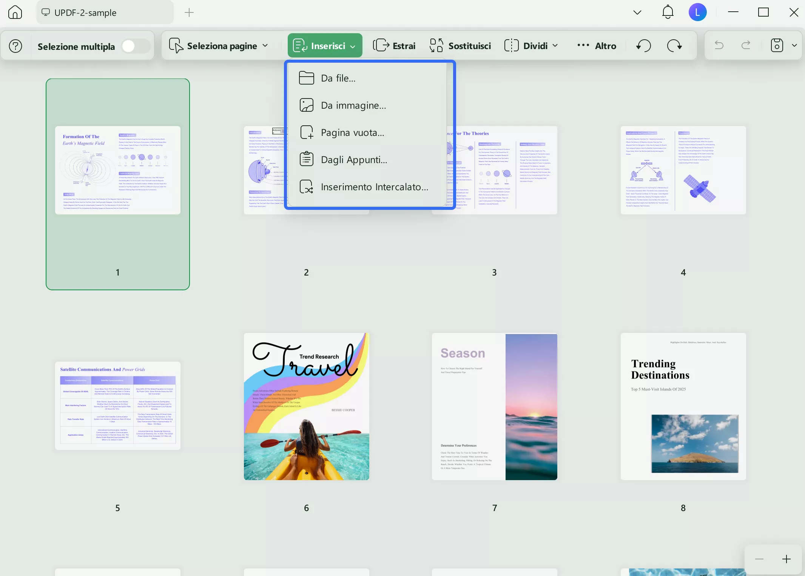Click the Estrai button
Image resolution: width=805 pixels, height=576 pixels.
coord(394,46)
